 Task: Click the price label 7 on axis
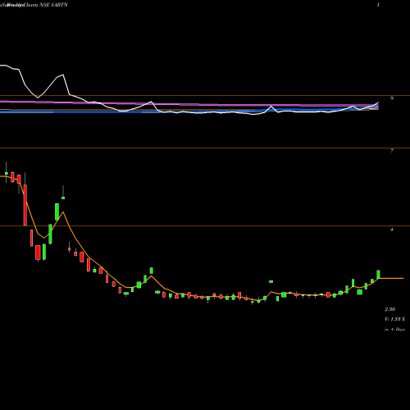pyautogui.click(x=392, y=151)
